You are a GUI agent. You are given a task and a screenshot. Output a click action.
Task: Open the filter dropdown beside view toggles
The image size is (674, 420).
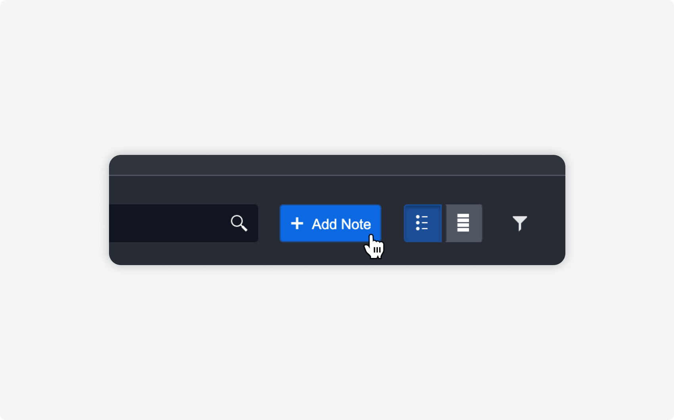pyautogui.click(x=519, y=223)
